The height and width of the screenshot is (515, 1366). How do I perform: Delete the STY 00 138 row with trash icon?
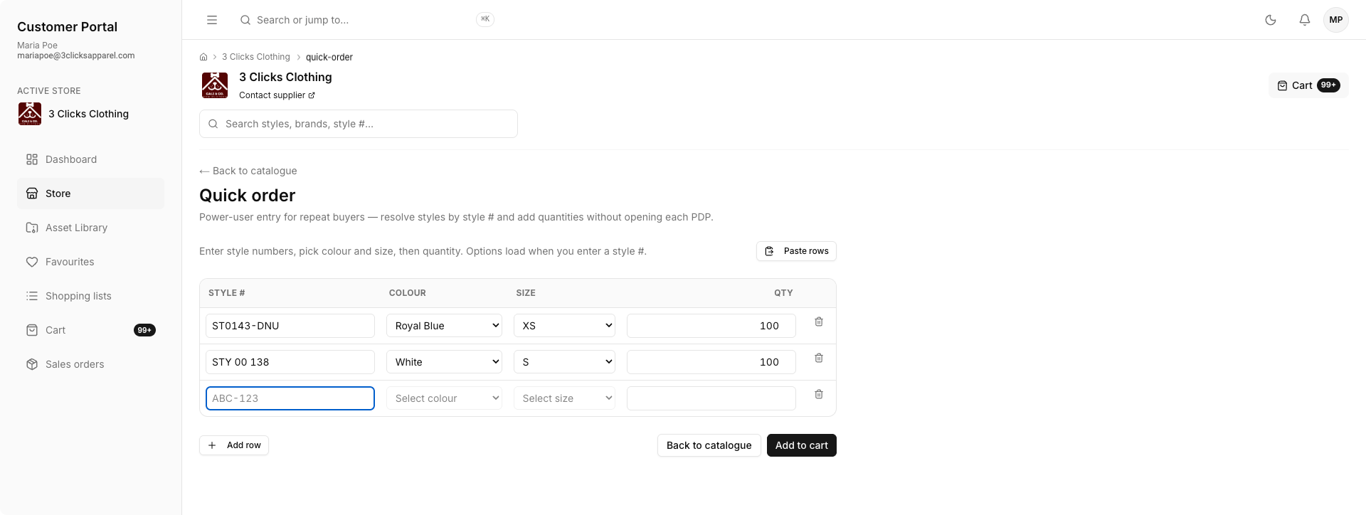tap(819, 359)
